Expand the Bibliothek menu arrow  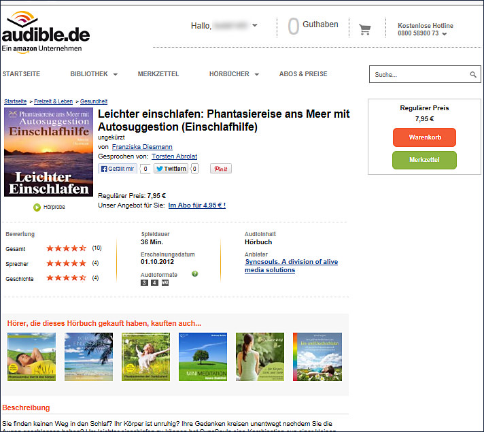116,74
